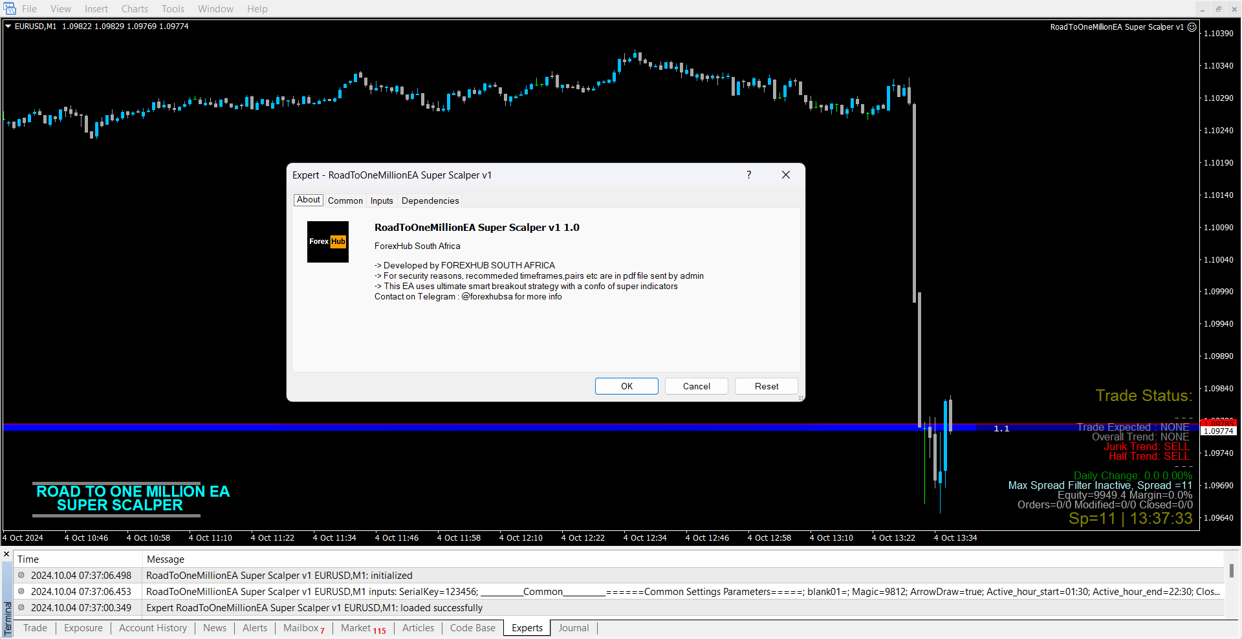
Task: Close the Terminal panel using its x icon
Action: pyautogui.click(x=6, y=554)
